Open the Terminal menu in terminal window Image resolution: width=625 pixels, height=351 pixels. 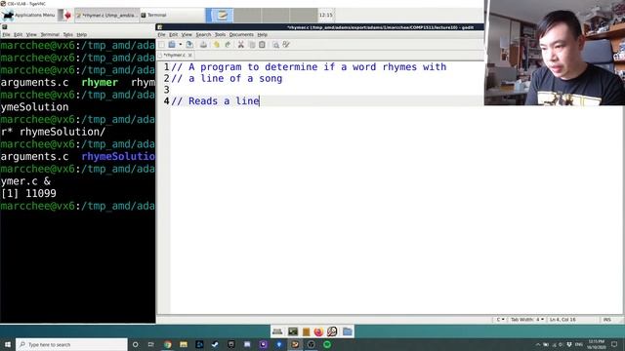(50, 35)
